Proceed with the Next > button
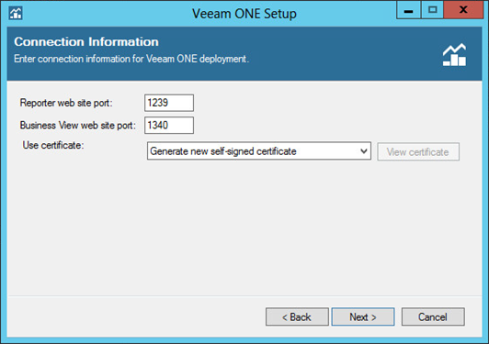 coord(363,316)
